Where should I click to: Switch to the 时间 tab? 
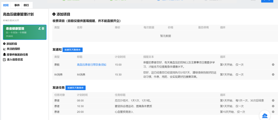pos(6,5)
